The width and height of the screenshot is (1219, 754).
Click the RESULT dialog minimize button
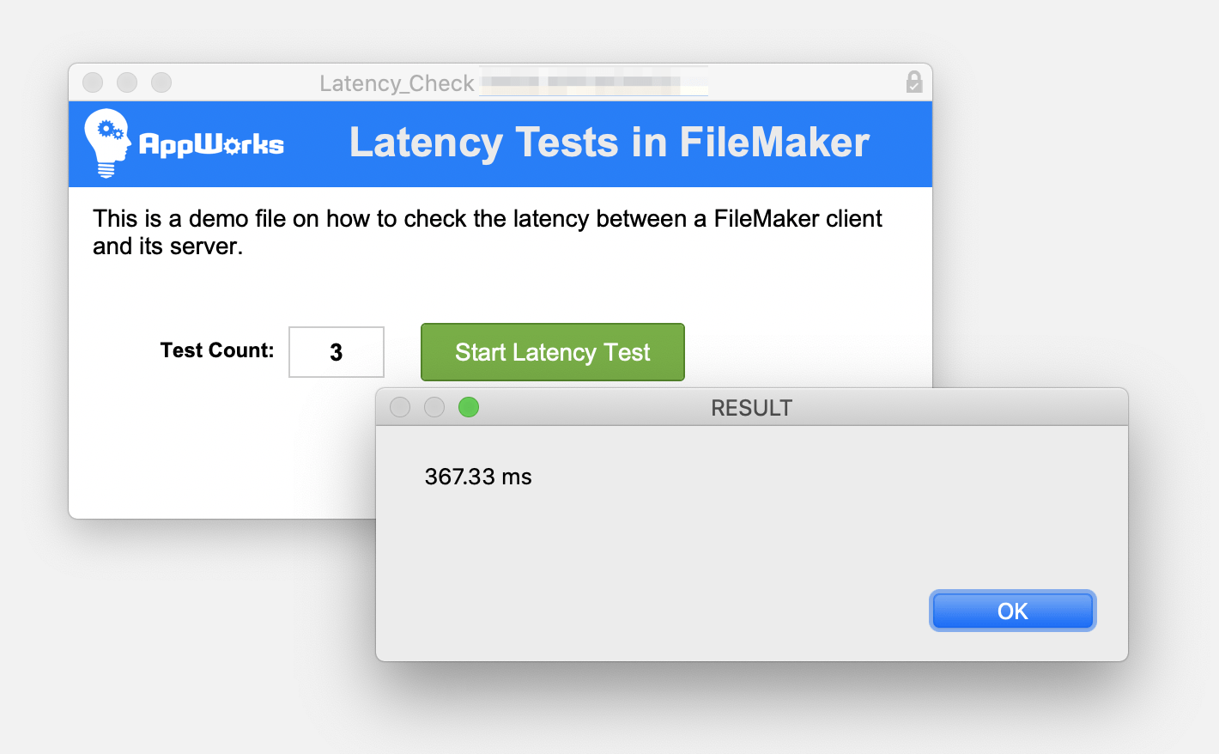click(x=434, y=407)
